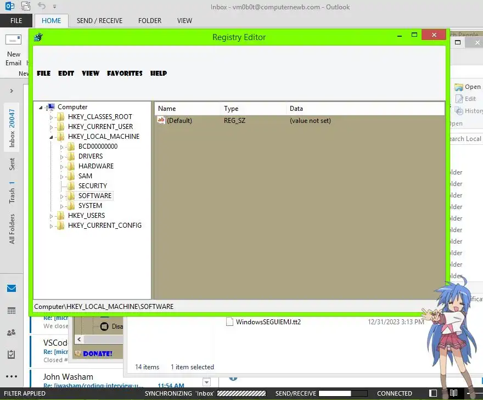Click the Data column header
This screenshot has width=483, height=400.
point(366,109)
